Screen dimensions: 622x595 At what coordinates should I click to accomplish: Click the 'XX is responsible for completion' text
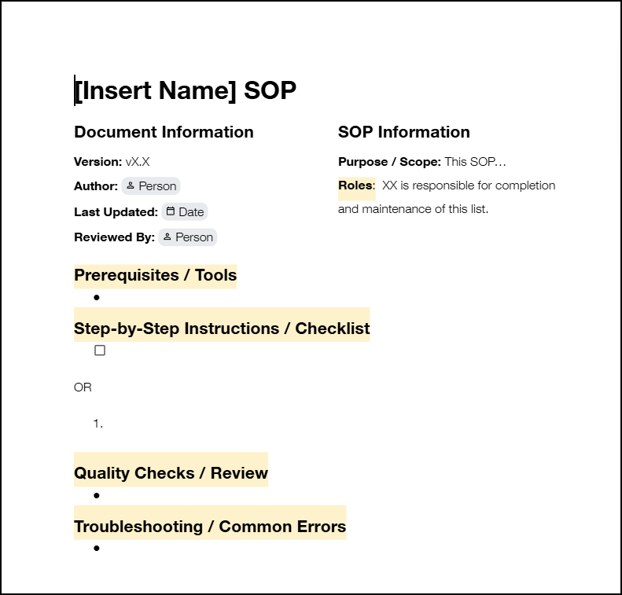tap(469, 185)
